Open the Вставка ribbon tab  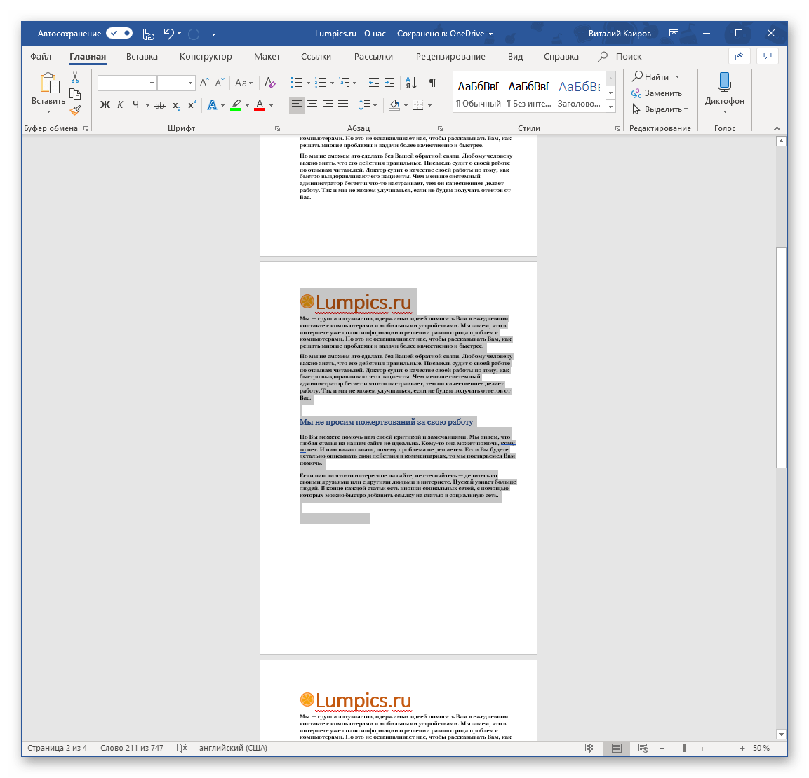(142, 57)
